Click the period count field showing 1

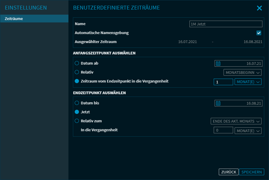point(223,82)
